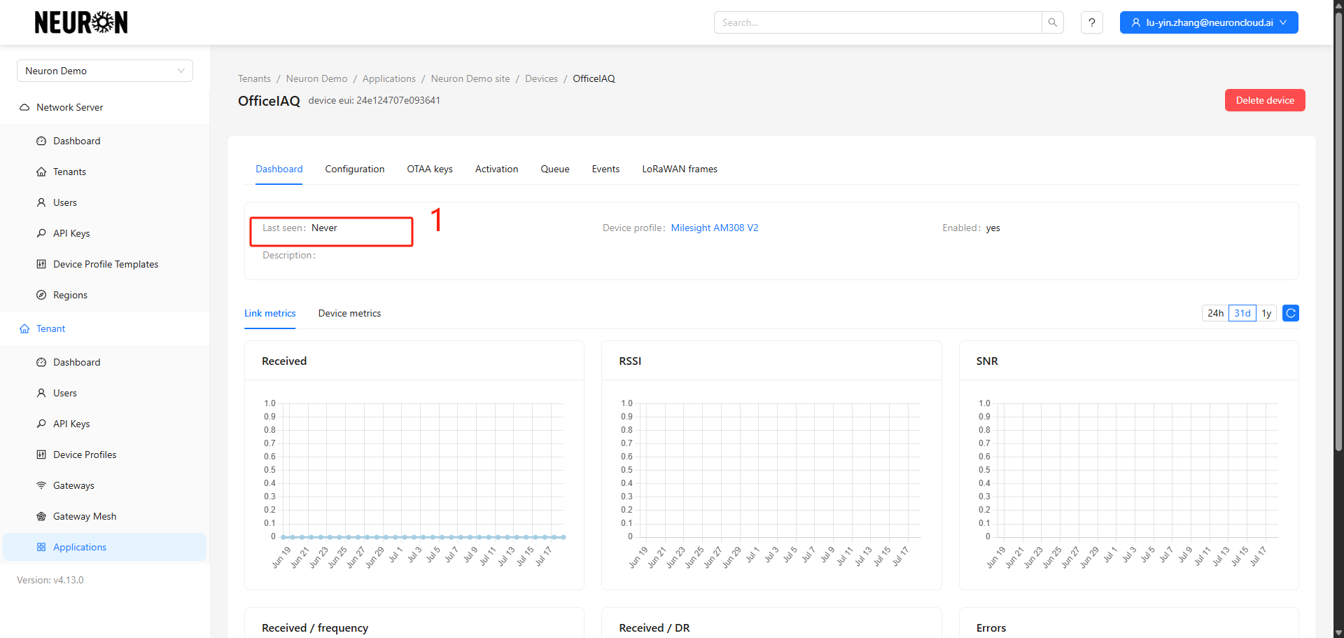
Task: Click the Delete device button
Action: pyautogui.click(x=1265, y=100)
